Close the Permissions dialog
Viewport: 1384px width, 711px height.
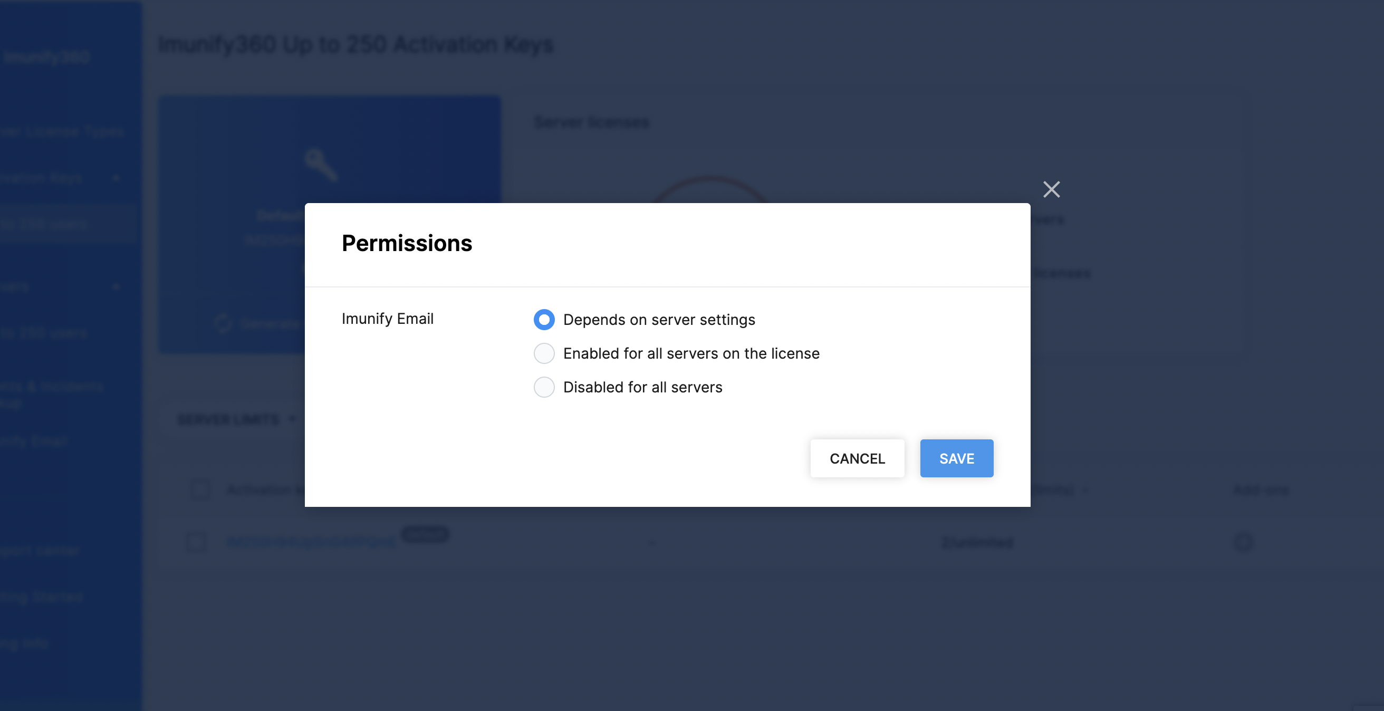1051,189
